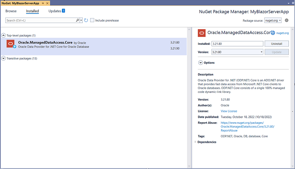The width and height of the screenshot is (295, 169).
Task: Click Oracle package icon in list
Action: click(x=10, y=43)
